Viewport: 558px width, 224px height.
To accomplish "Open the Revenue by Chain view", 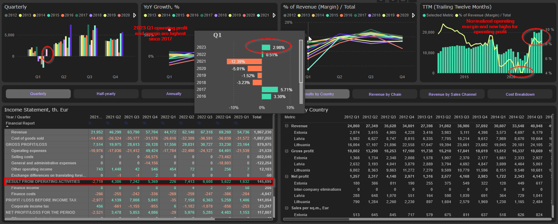I will point(385,94).
